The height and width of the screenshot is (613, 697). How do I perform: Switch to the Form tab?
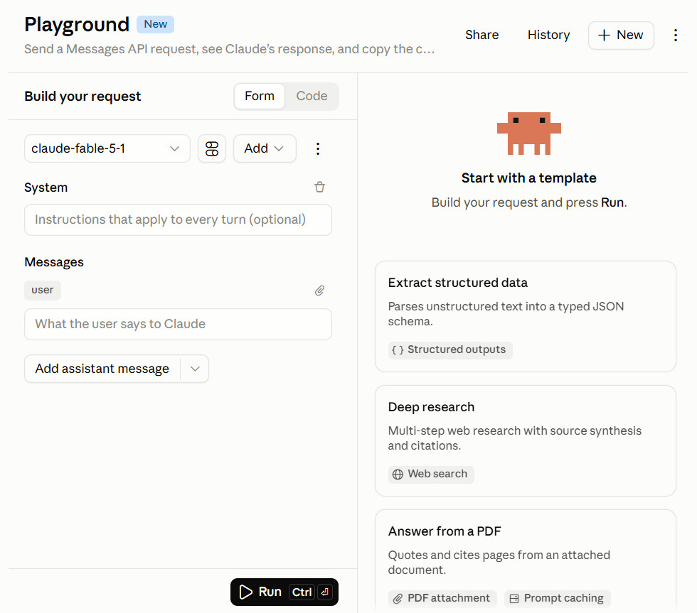point(260,96)
